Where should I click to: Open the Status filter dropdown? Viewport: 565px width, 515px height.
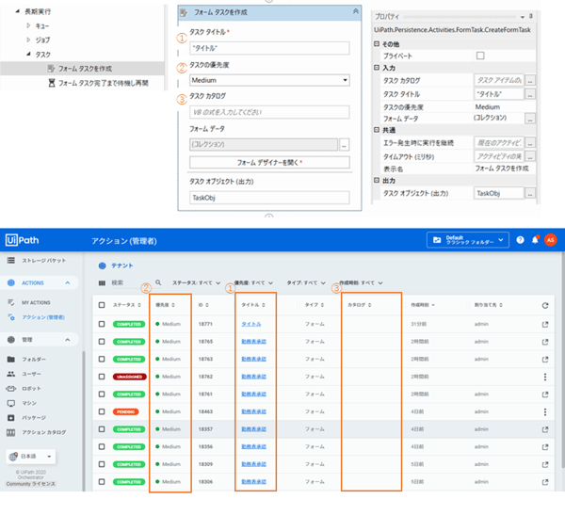196,282
